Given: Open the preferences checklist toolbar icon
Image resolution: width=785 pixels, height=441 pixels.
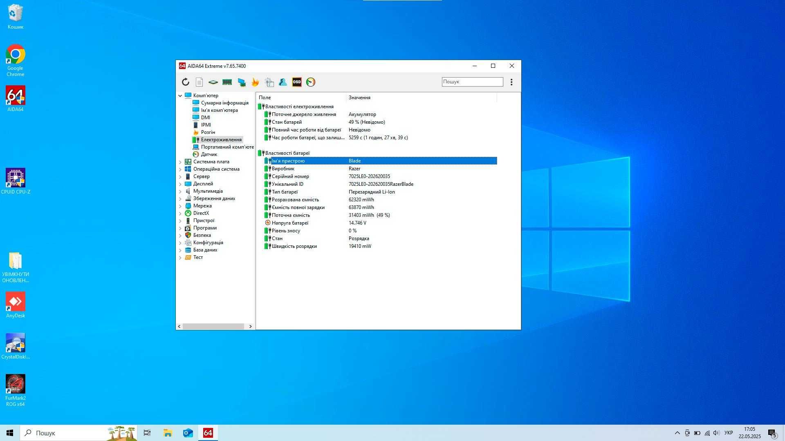Looking at the screenshot, I should (x=269, y=82).
